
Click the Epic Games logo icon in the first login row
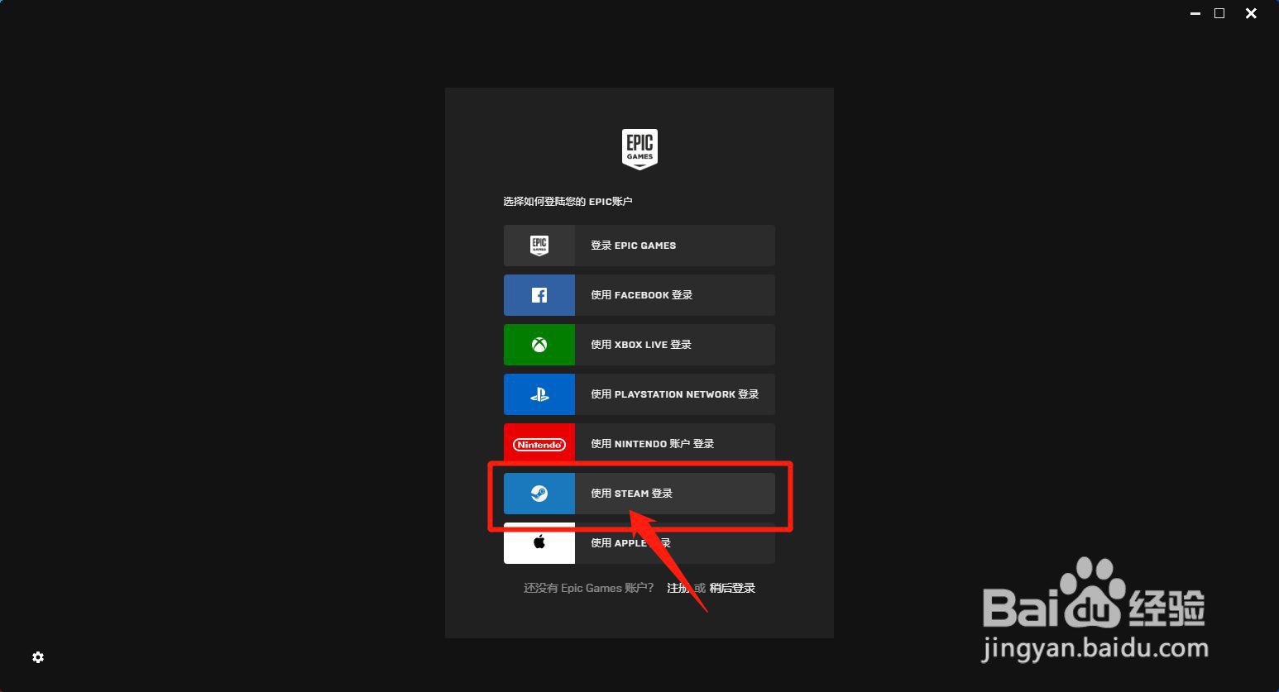click(539, 246)
